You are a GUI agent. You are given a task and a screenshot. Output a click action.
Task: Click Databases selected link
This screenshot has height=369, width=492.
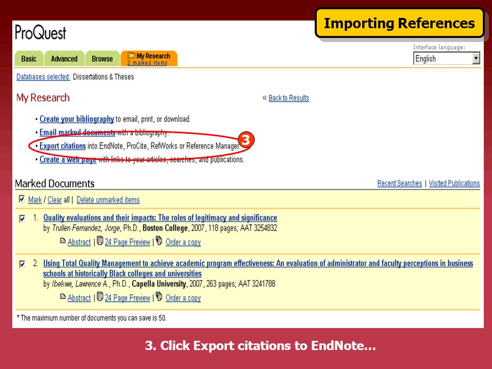(43, 77)
